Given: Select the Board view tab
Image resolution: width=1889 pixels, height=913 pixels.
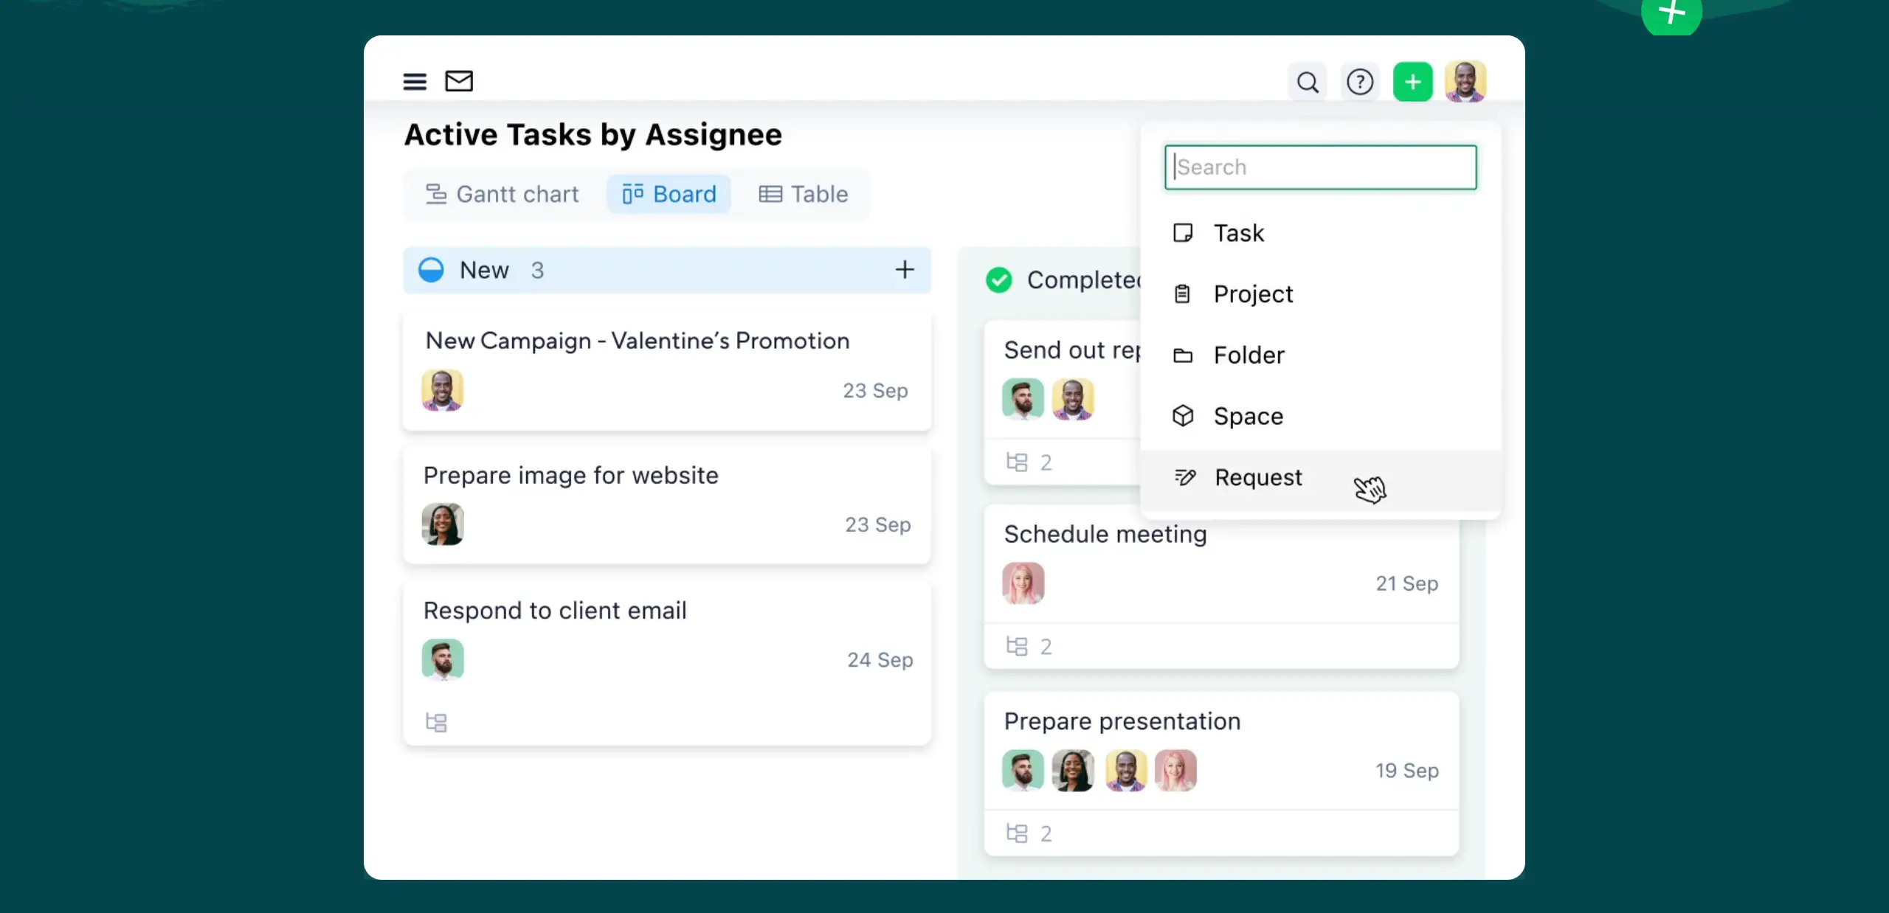Looking at the screenshot, I should coord(669,194).
